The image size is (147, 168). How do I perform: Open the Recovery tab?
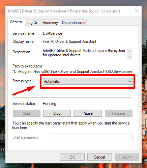pos(50,23)
